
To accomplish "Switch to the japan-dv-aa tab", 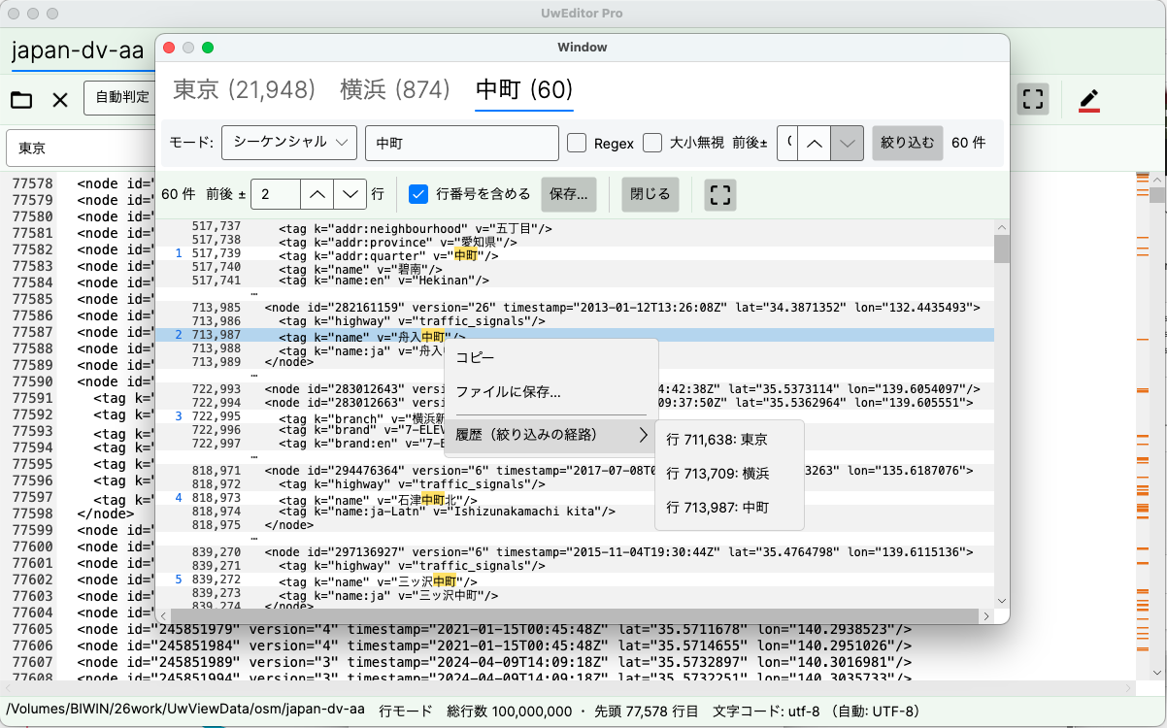I will pyautogui.click(x=78, y=51).
